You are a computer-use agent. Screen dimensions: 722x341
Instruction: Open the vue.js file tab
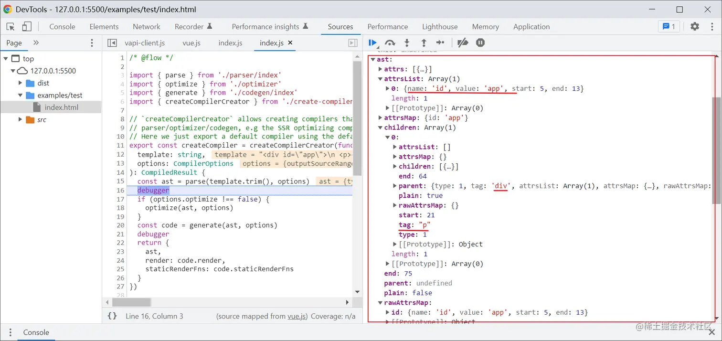[x=191, y=43]
